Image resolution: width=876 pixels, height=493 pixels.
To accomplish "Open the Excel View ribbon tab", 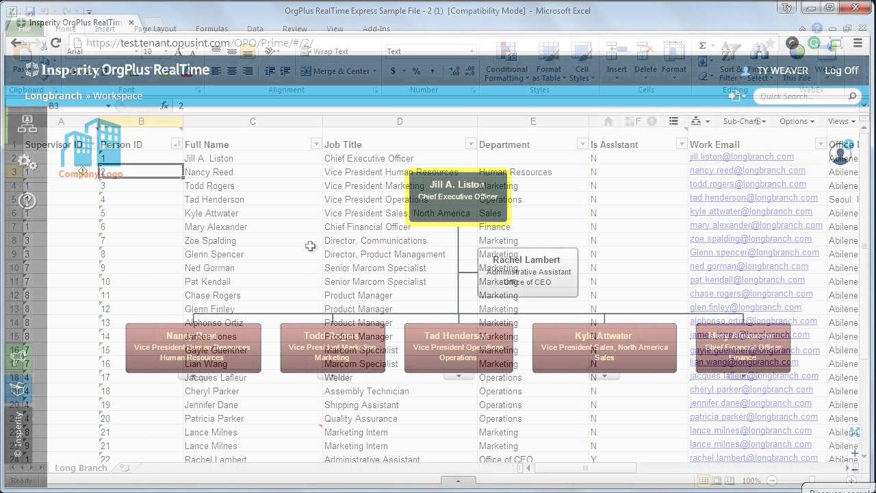I will [x=335, y=29].
